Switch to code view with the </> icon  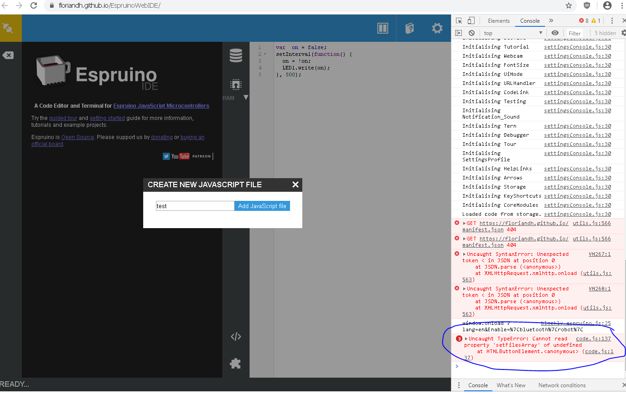pyautogui.click(x=235, y=337)
